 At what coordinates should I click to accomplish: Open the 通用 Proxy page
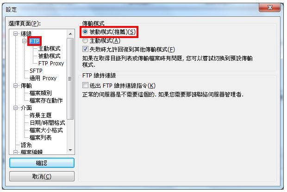[43, 78]
